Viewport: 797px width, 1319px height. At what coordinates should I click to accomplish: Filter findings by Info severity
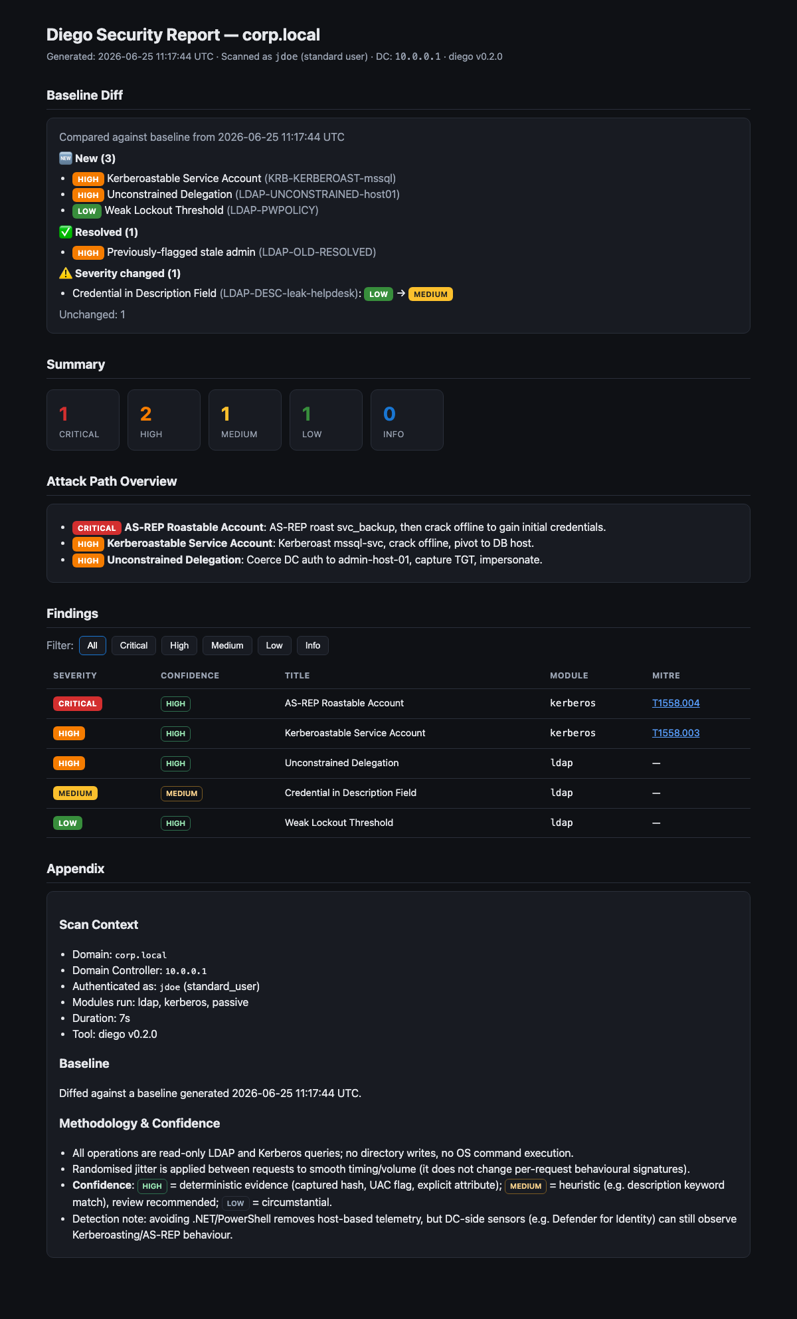point(313,645)
